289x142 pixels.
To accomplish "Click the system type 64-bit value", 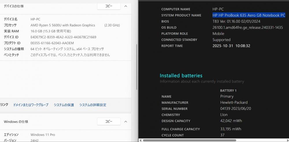I will coord(67,49).
